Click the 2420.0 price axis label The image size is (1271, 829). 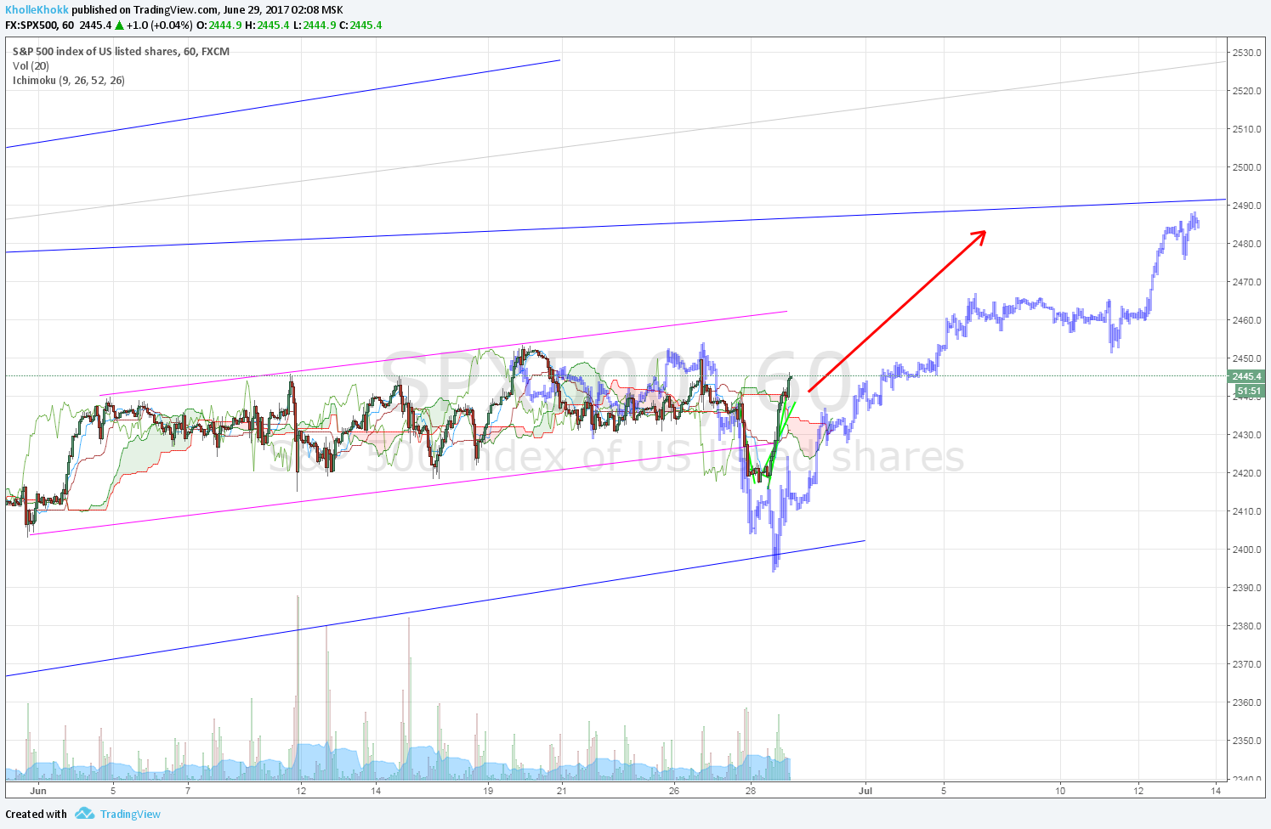click(1246, 473)
